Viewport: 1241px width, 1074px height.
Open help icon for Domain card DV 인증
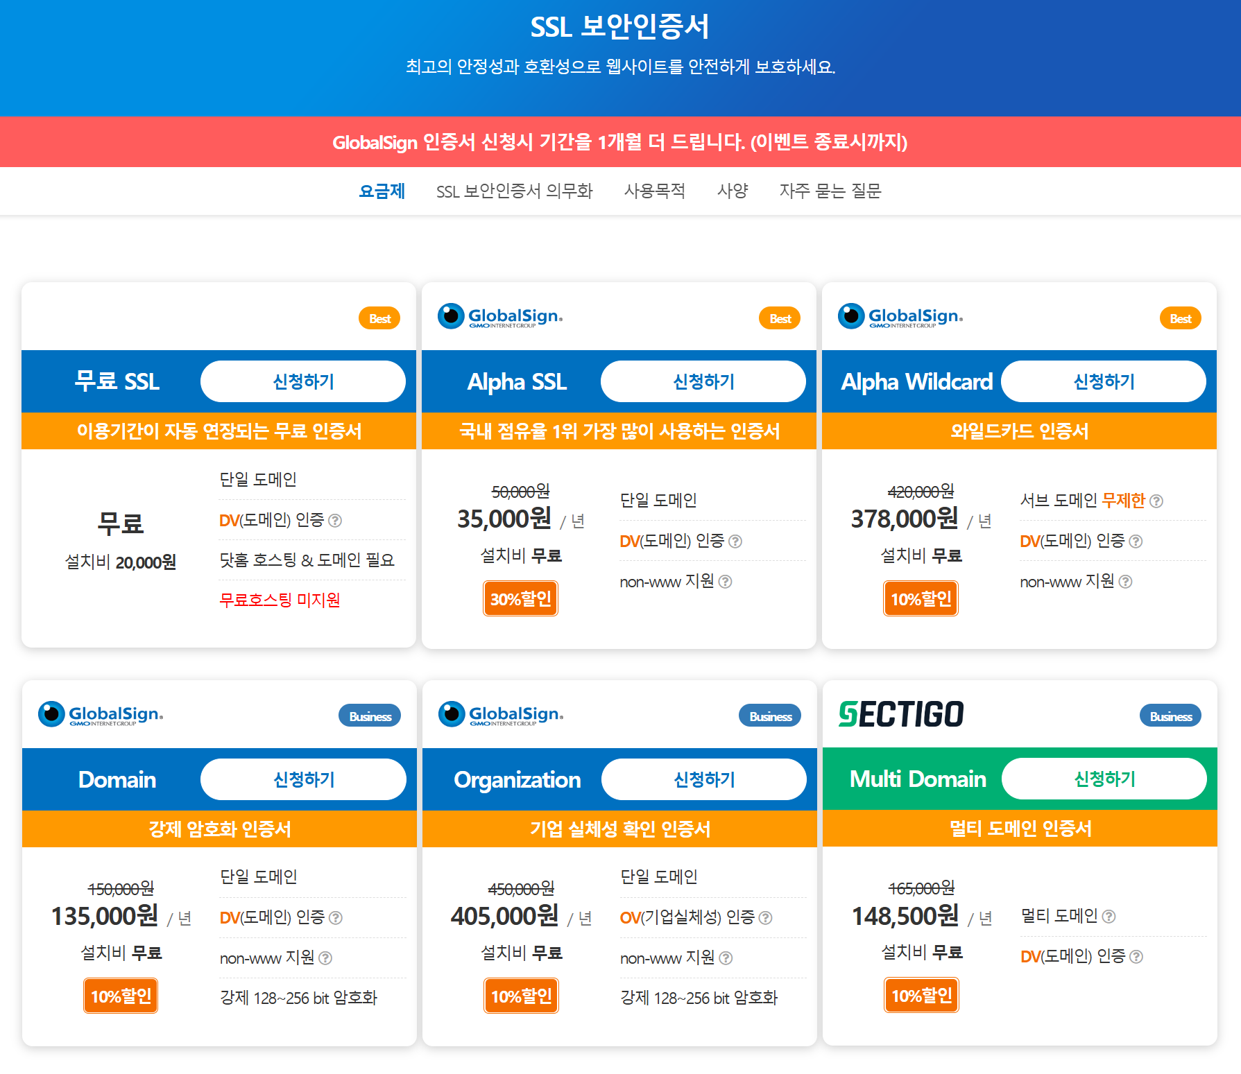click(336, 918)
